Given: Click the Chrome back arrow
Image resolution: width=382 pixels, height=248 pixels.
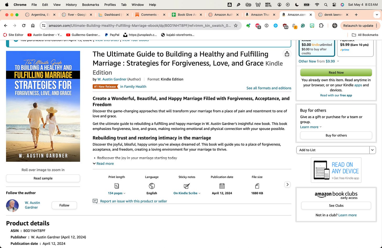Looking at the screenshot, I should (6, 25).
